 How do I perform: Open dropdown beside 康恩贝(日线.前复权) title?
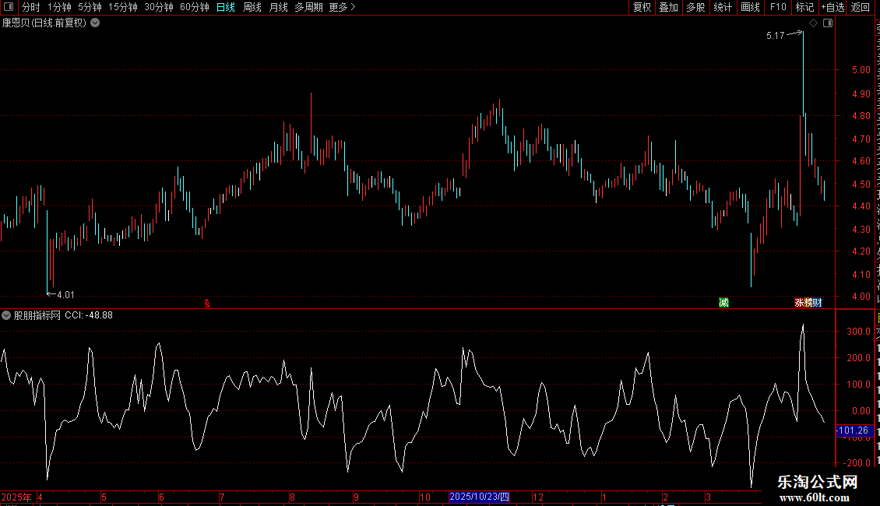96,23
